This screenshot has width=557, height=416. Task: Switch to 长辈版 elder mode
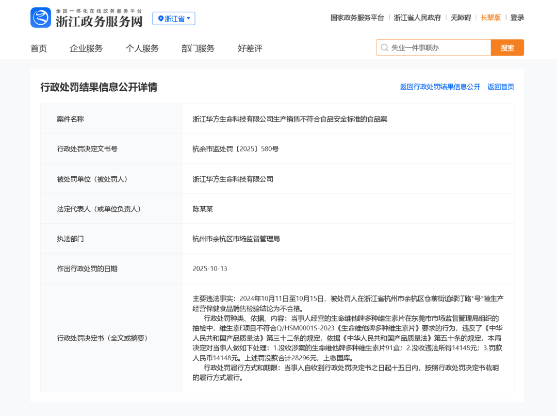[490, 18]
